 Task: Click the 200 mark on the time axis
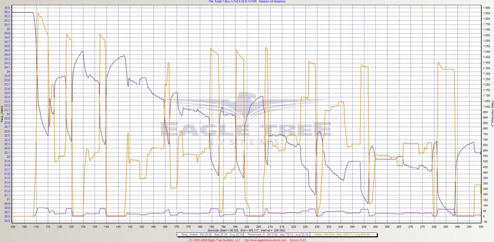click(247, 226)
